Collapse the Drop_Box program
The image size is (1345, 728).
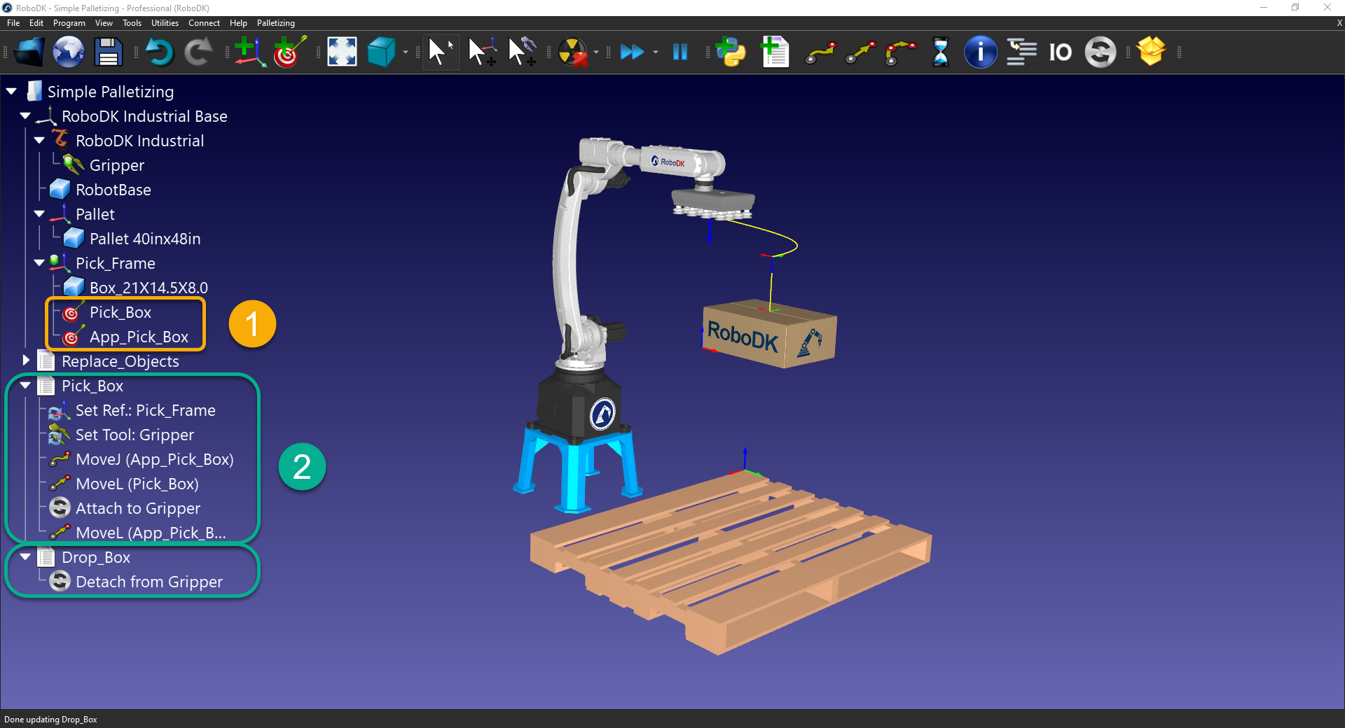pyautogui.click(x=25, y=557)
